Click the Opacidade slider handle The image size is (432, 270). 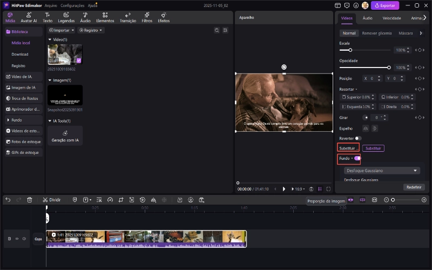pos(389,67)
